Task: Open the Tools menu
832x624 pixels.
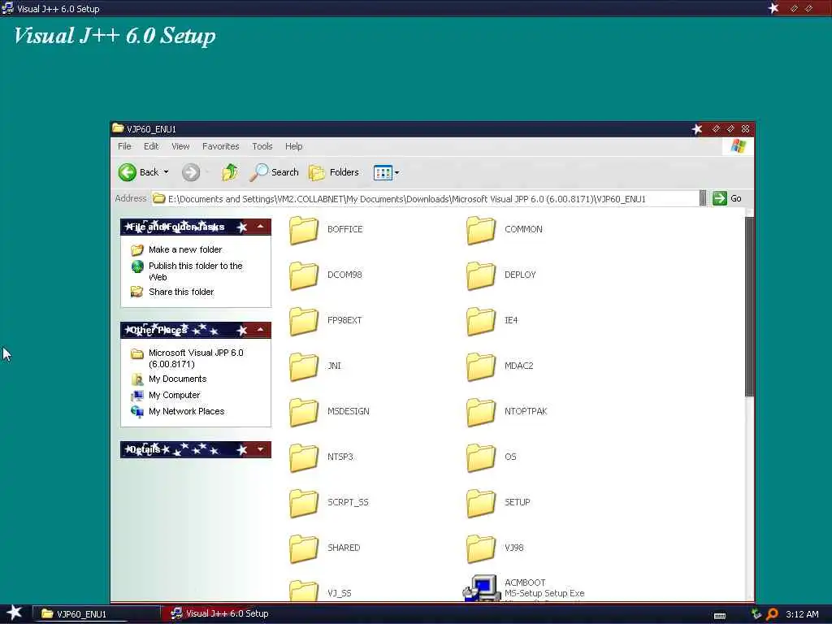Action: [x=262, y=146]
